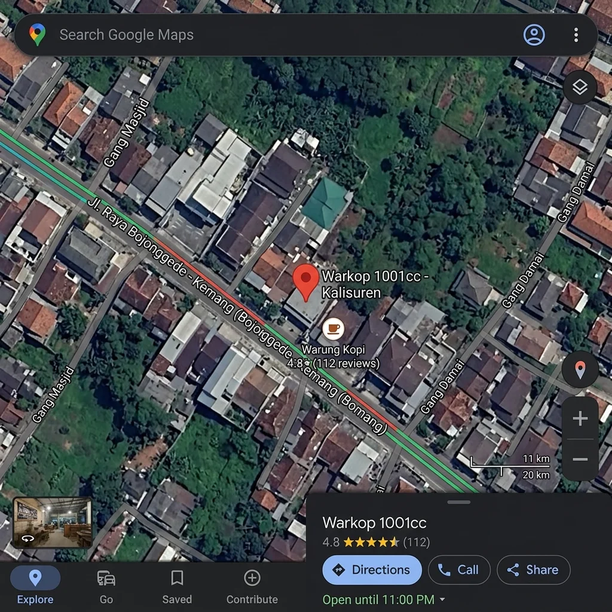Switch to the Explore tab
Image resolution: width=612 pixels, height=612 pixels.
[x=35, y=587]
